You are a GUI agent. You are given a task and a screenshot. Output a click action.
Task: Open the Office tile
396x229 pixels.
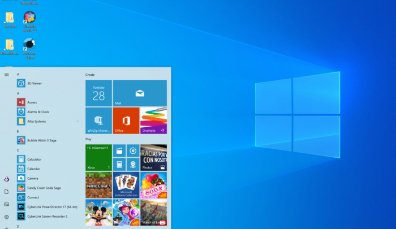(x=126, y=120)
